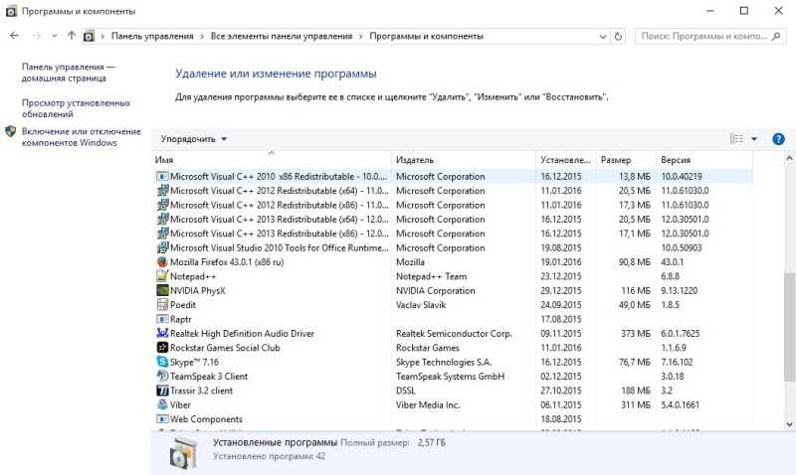
Task: Select Realtek High Definition Audio Driver name
Action: [x=242, y=334]
